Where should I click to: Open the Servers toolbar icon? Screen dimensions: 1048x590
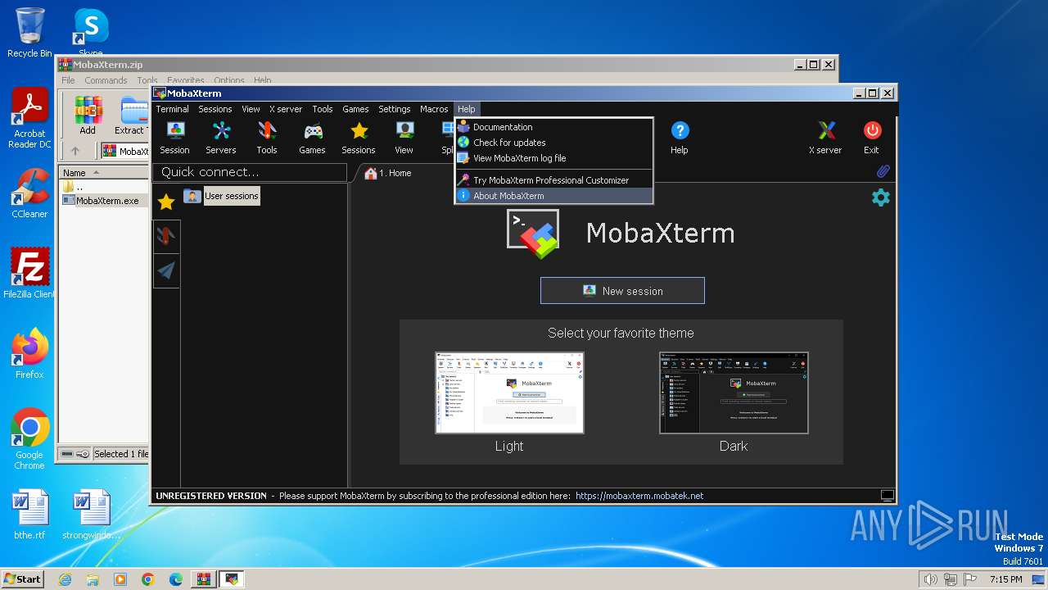click(x=220, y=138)
